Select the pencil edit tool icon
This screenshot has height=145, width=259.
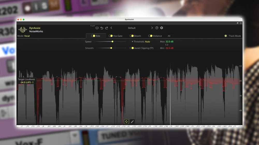click(132, 122)
